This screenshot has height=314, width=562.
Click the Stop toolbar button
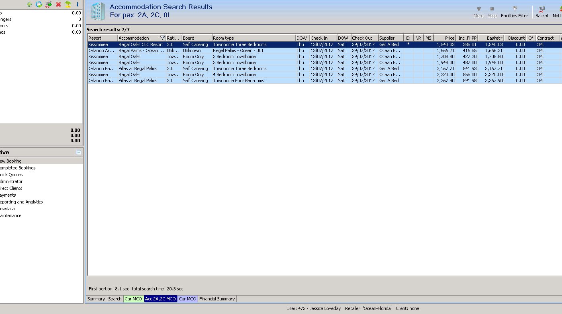(492, 12)
